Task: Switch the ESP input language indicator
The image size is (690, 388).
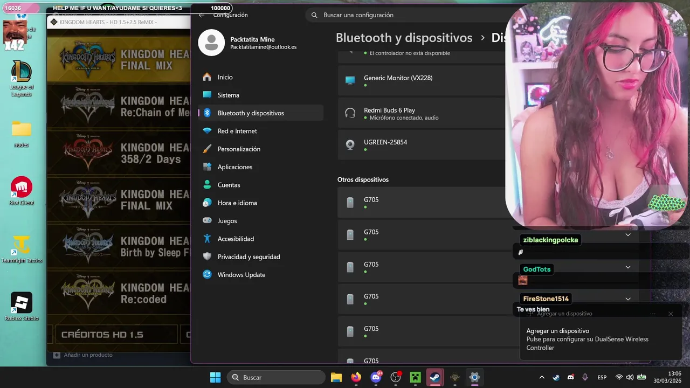Action: [x=602, y=377]
